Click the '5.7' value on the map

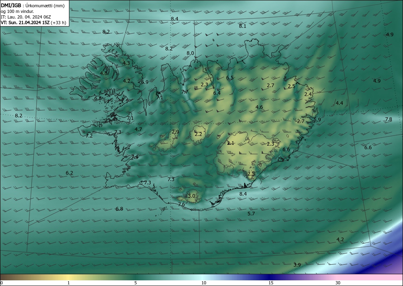coord(251,213)
